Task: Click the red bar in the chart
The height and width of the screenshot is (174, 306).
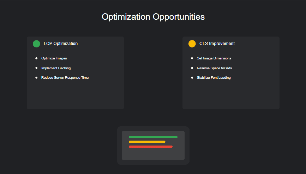Action: point(150,147)
